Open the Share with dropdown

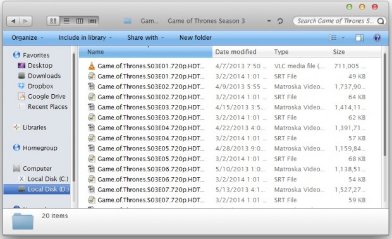[145, 38]
